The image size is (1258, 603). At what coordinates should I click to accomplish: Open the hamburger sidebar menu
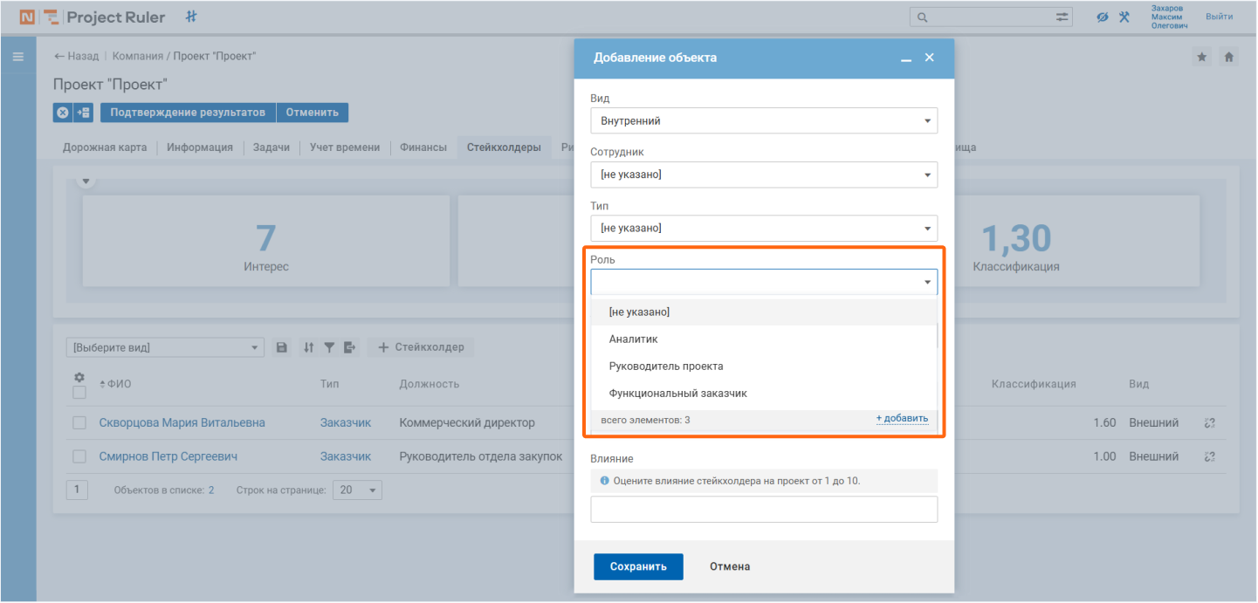(17, 57)
